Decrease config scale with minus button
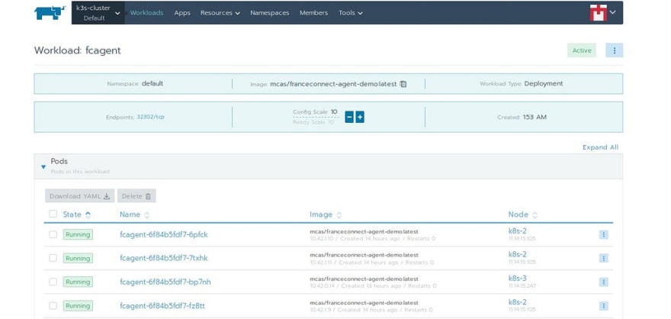The width and height of the screenshot is (671, 319). [349, 117]
